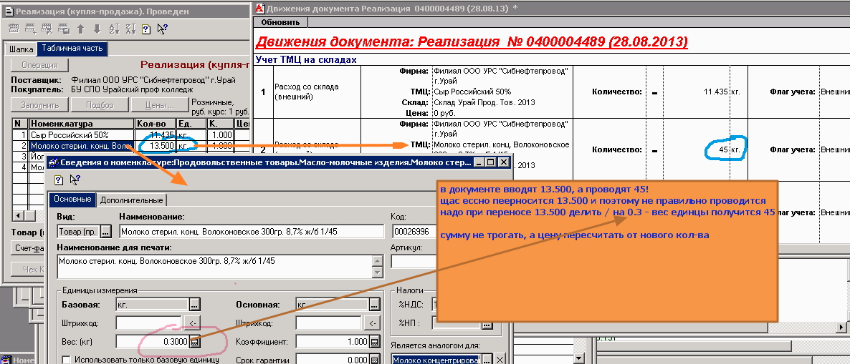Open the Дополнительные tab

click(x=130, y=200)
